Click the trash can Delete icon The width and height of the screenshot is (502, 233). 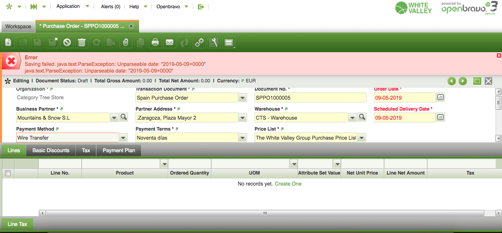tap(82, 42)
